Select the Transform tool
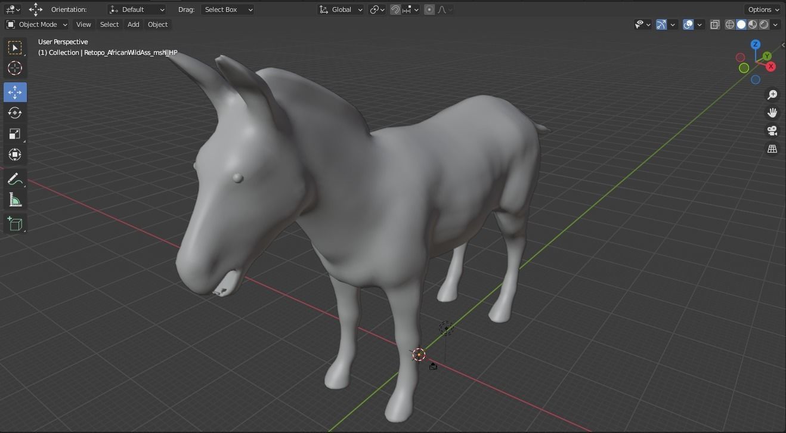 tap(15, 154)
